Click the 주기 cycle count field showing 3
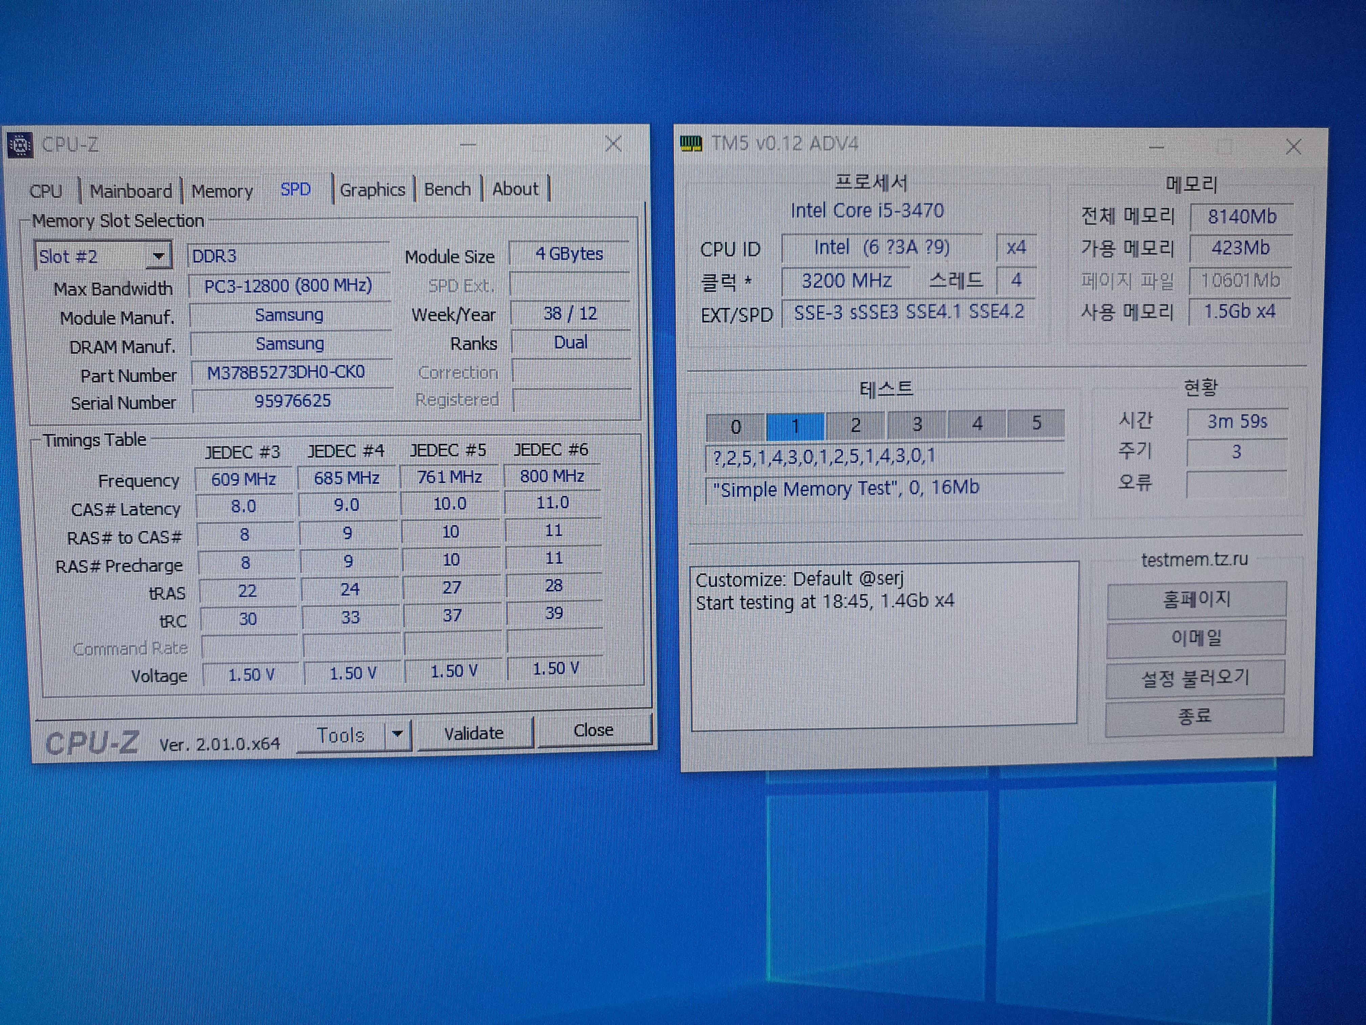This screenshot has height=1025, width=1366. pyautogui.click(x=1236, y=452)
